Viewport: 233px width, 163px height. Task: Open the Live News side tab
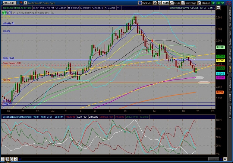[x=230, y=111]
